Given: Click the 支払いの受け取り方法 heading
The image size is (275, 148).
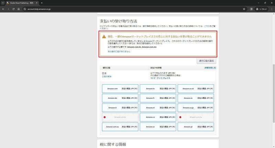Looking at the screenshot, I should pos(119,21).
